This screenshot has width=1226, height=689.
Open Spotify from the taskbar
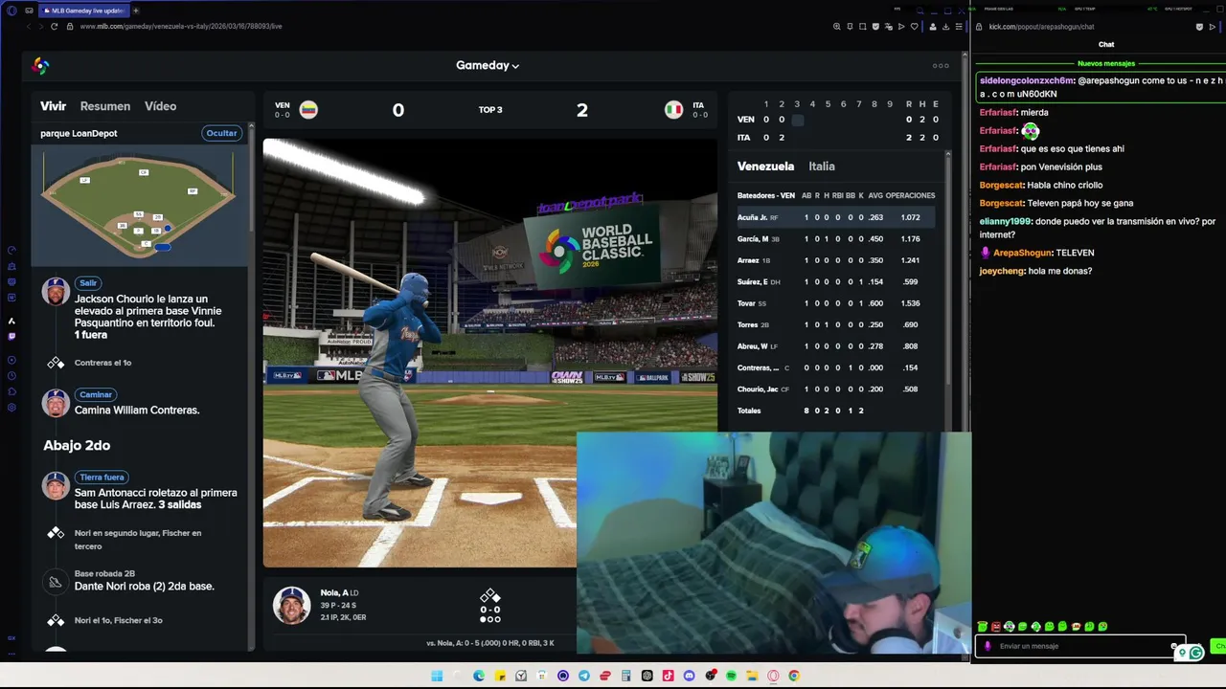[x=731, y=676]
